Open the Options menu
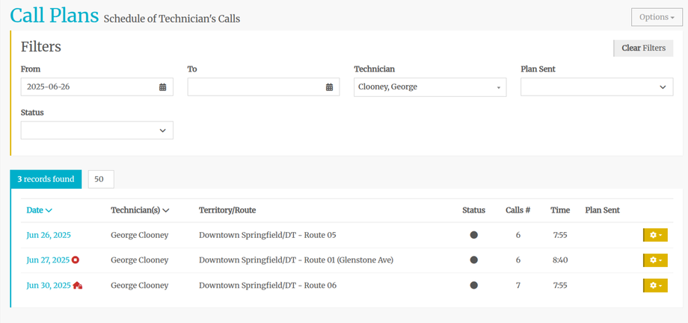This screenshot has height=323, width=688. [x=657, y=17]
